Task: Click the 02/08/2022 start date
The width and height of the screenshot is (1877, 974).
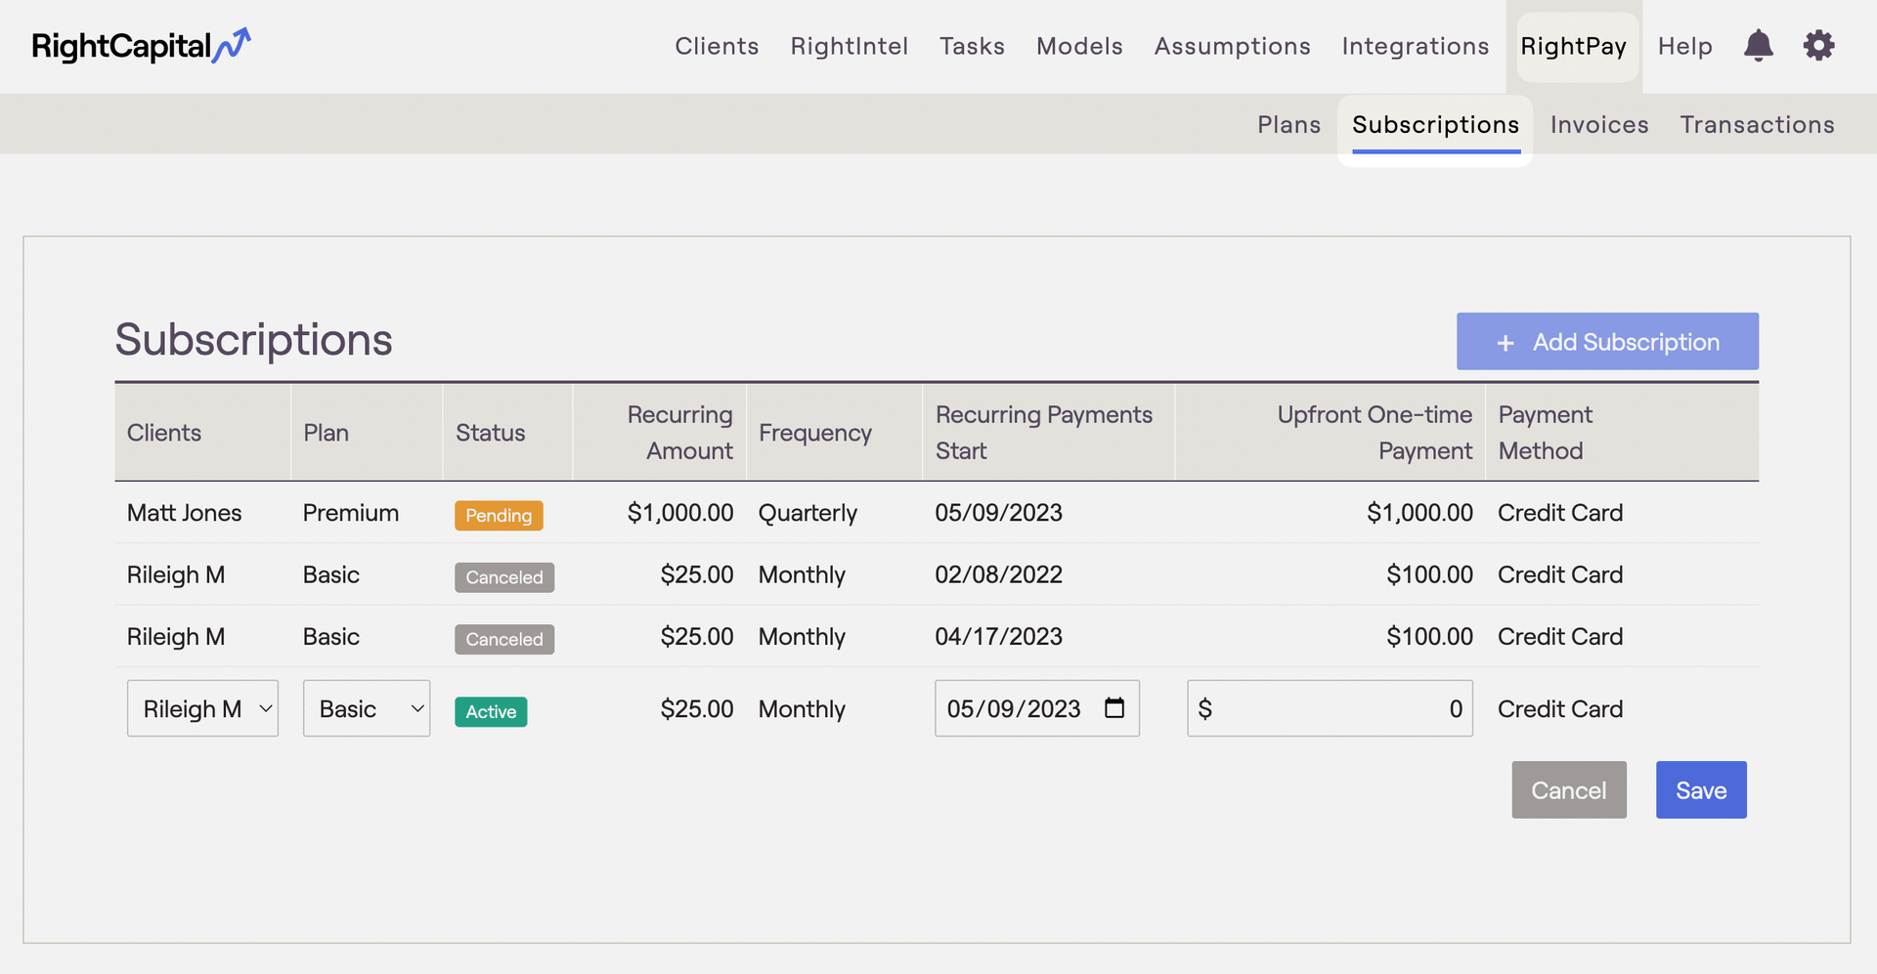Action: (x=998, y=574)
